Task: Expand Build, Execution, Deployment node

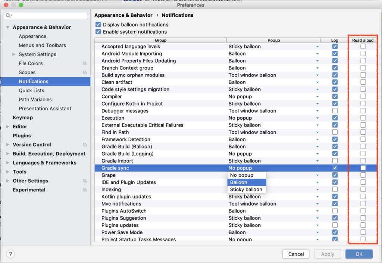Action: tap(8, 154)
